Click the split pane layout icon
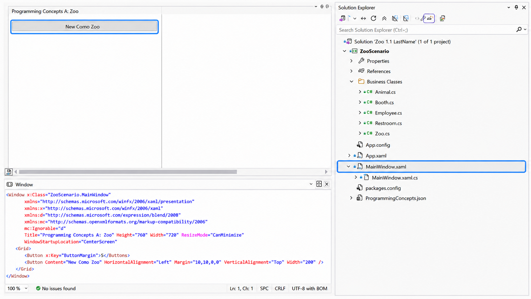 pos(319,184)
